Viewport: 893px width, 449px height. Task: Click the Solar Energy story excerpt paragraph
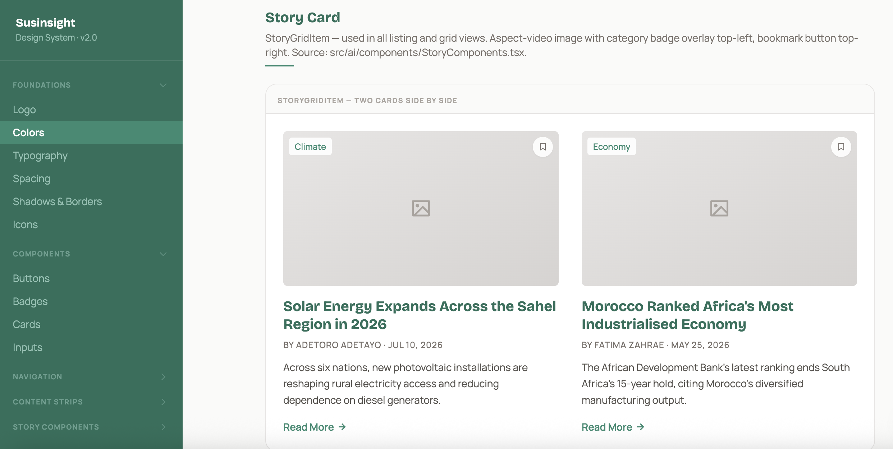(x=406, y=384)
